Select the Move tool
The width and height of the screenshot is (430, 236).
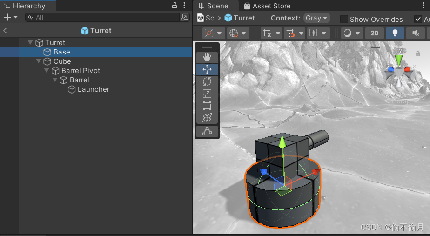207,69
